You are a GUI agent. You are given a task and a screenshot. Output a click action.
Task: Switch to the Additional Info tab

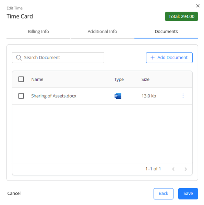pyautogui.click(x=102, y=31)
